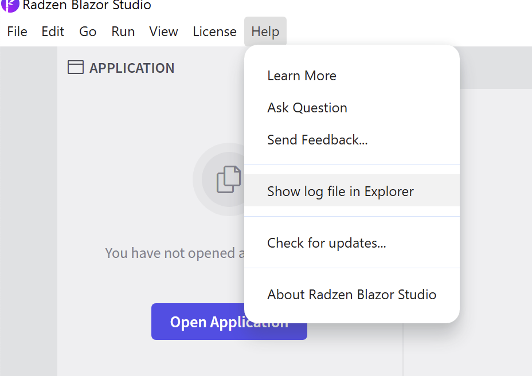Choose Learn More from Help menu

coord(352,76)
